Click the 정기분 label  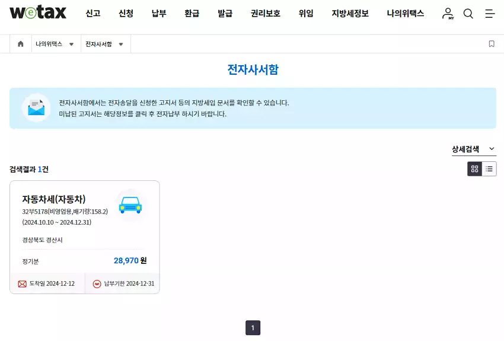pyautogui.click(x=30, y=262)
